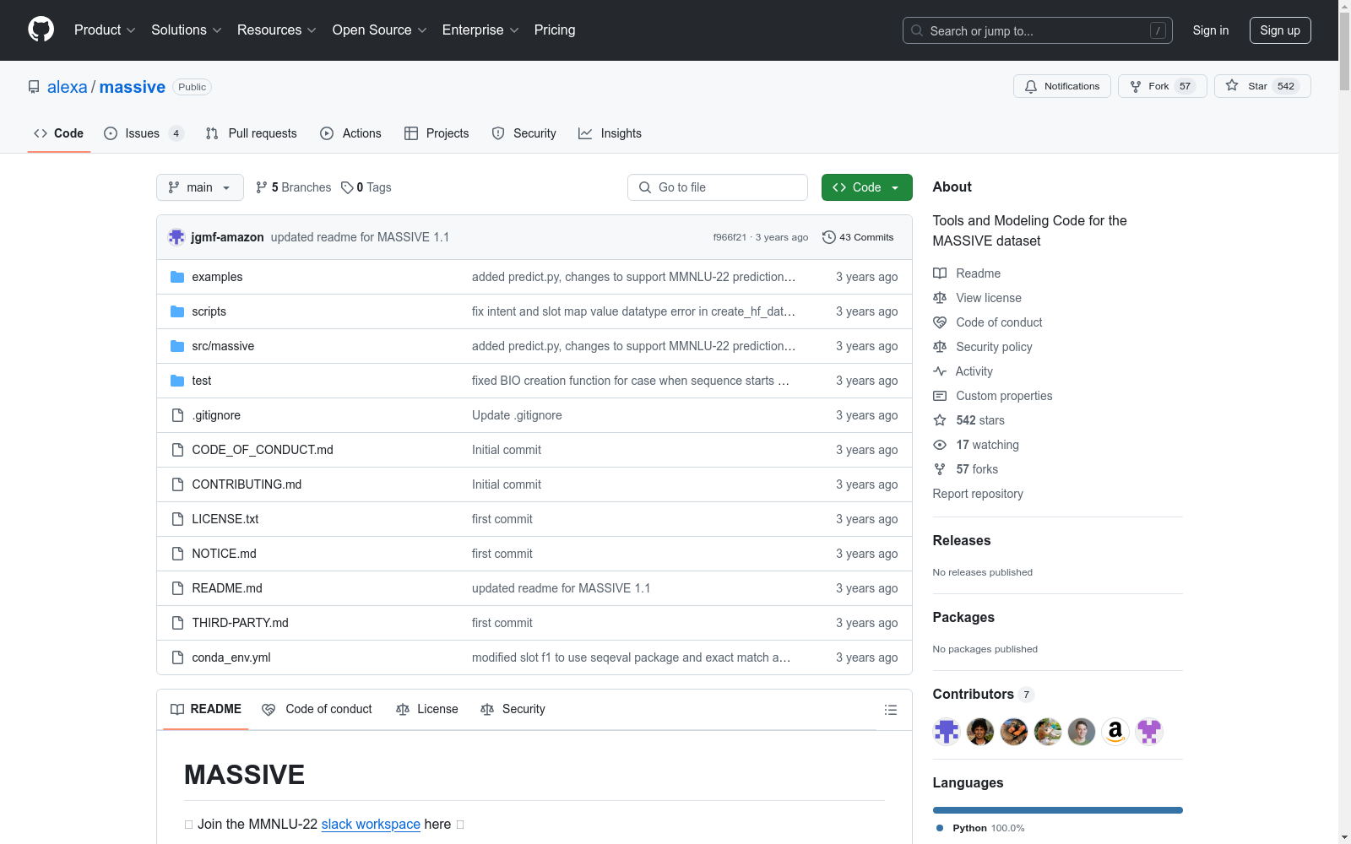Click jgmf-amazon's avatar in the commit header
The height and width of the screenshot is (844, 1351).
click(176, 237)
